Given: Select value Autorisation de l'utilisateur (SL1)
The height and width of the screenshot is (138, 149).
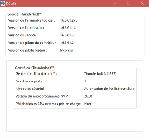Looking at the screenshot, I should (109, 89).
